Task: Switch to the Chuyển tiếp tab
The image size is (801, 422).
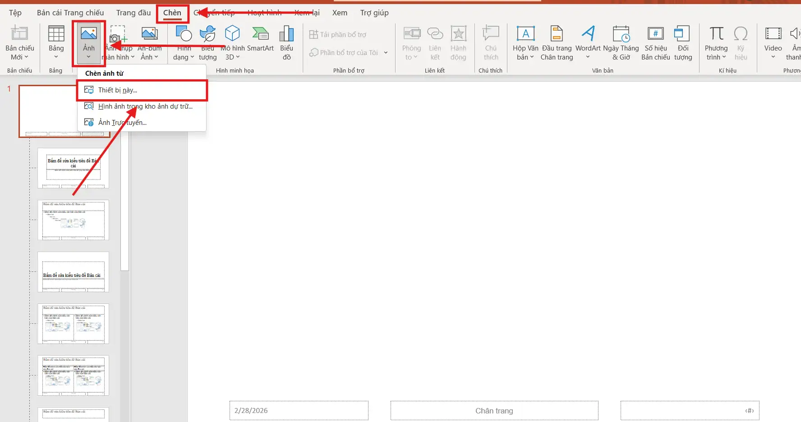Action: (x=214, y=13)
